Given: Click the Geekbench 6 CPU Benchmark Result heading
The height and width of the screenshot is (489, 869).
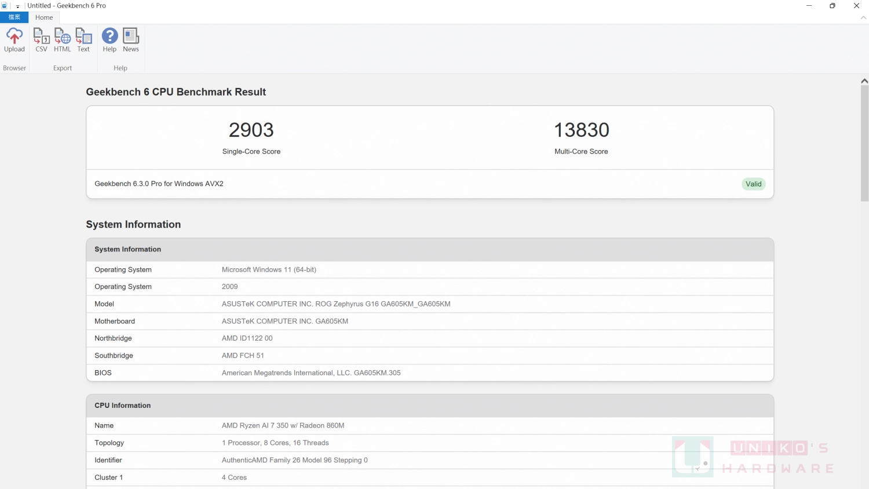Looking at the screenshot, I should click(176, 92).
